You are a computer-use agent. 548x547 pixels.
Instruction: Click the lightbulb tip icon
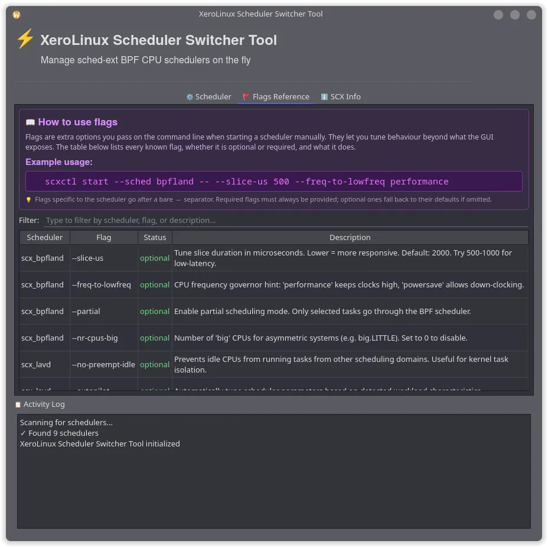[28, 200]
